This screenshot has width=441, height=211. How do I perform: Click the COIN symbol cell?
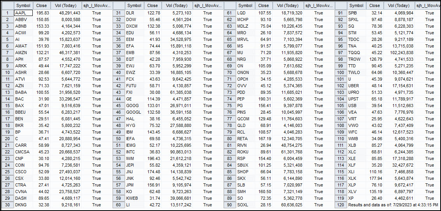[x=23, y=165]
